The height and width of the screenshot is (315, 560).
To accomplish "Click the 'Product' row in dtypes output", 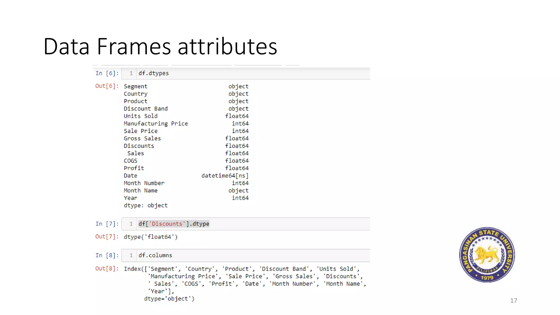I will coord(186,101).
